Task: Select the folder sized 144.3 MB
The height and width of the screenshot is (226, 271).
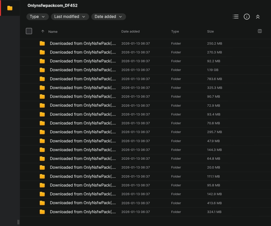Action: tap(145, 150)
